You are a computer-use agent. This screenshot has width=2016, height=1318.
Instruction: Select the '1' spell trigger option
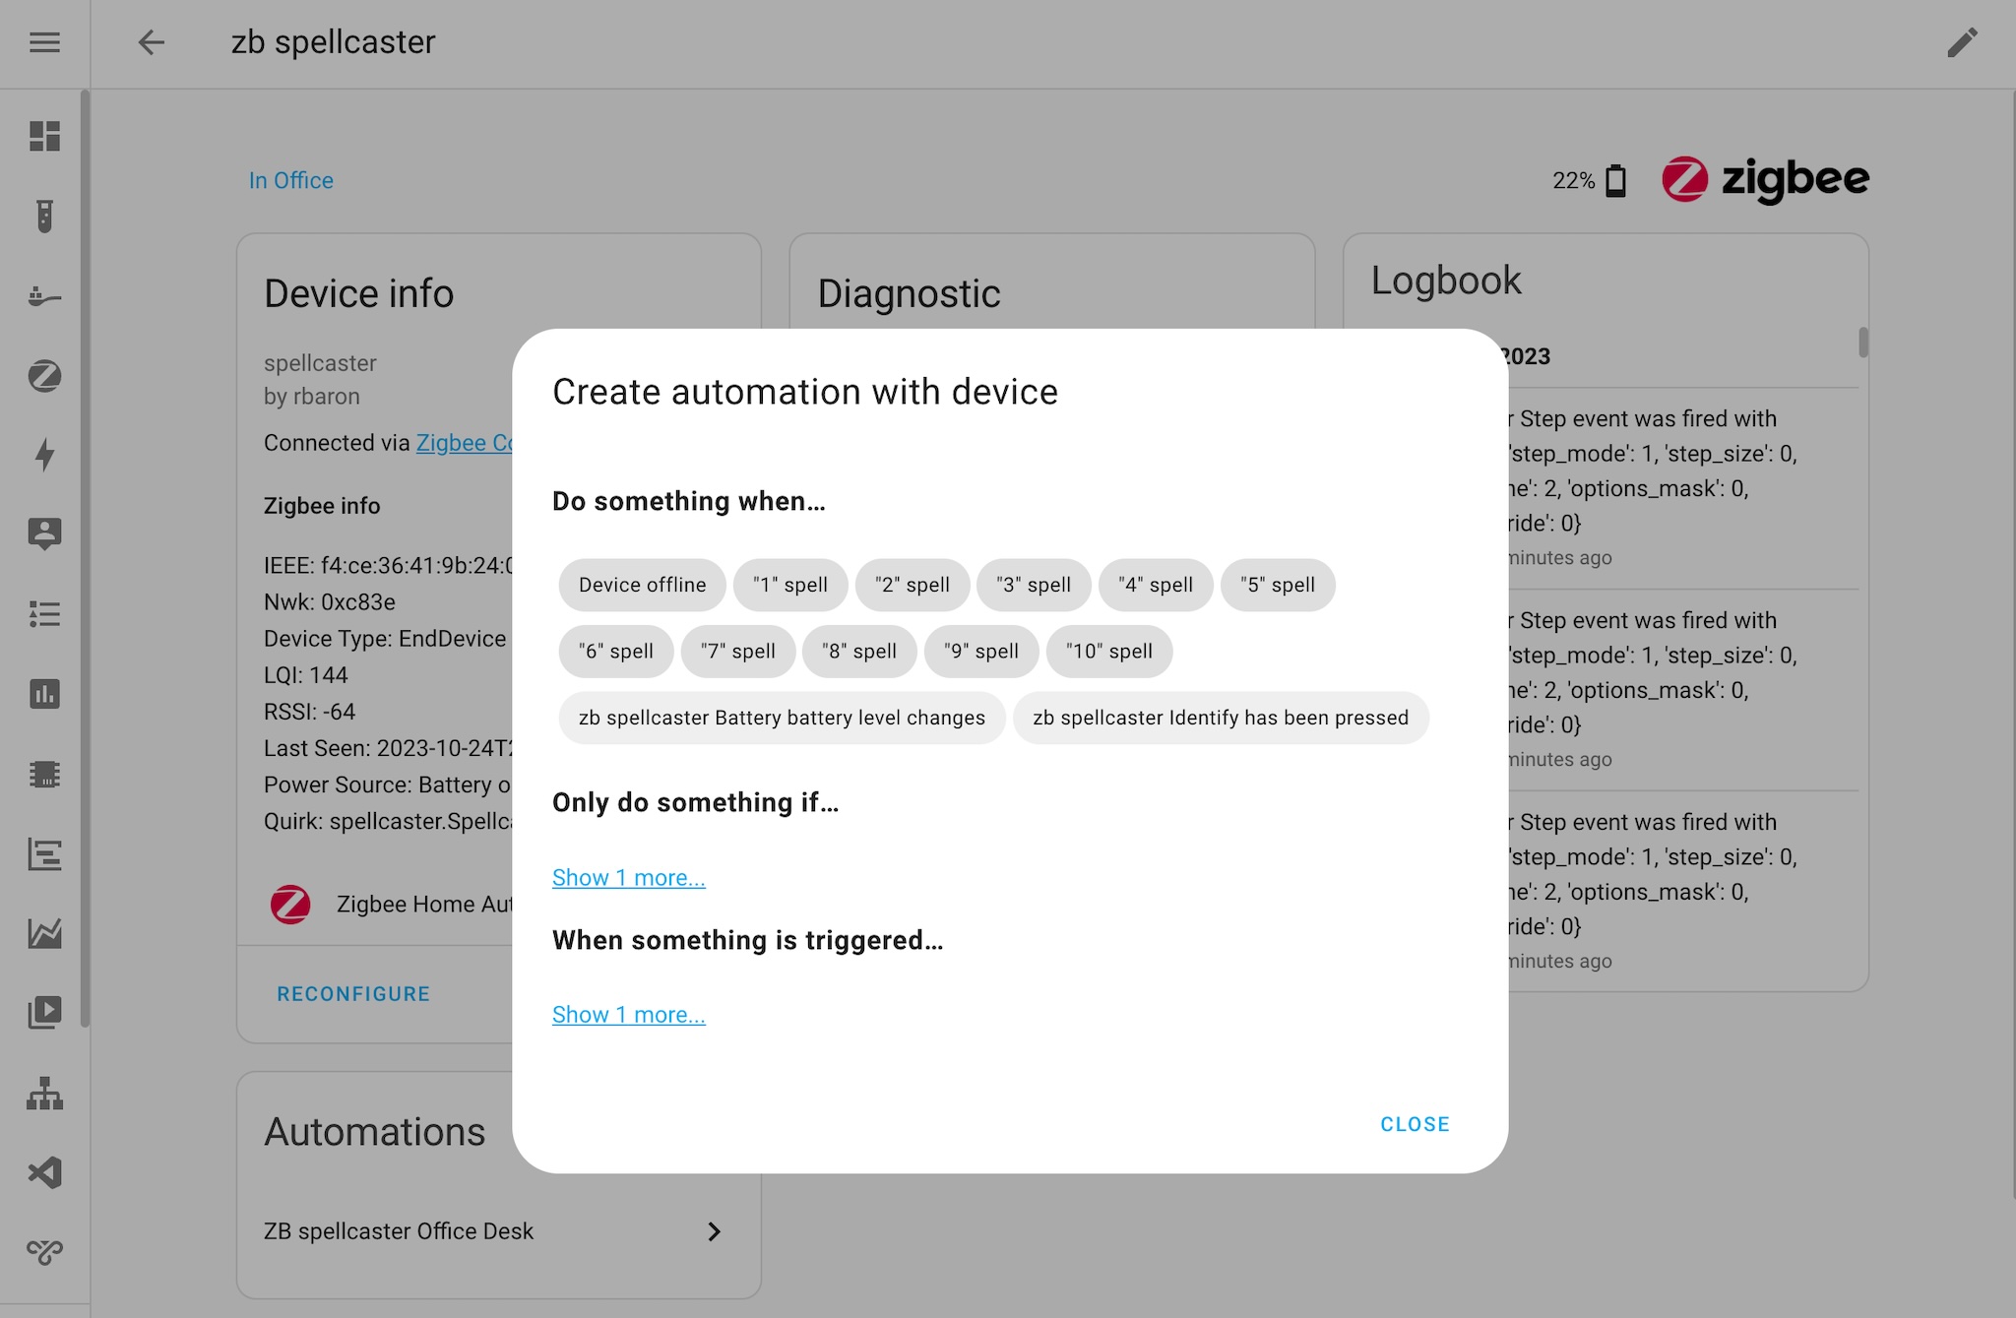tap(789, 584)
